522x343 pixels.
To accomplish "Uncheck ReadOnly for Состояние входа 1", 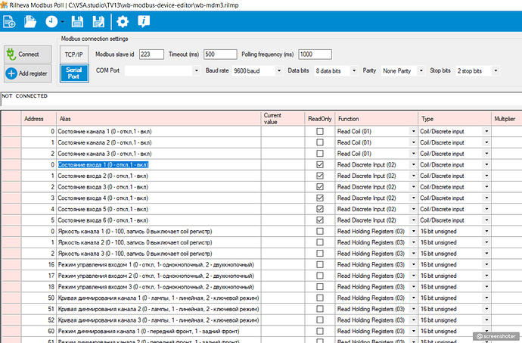I will pyautogui.click(x=320, y=164).
